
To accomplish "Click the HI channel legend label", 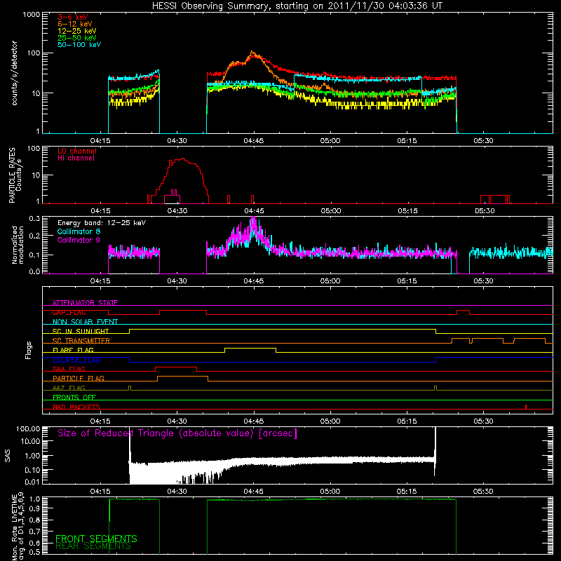I will pyautogui.click(x=76, y=158).
